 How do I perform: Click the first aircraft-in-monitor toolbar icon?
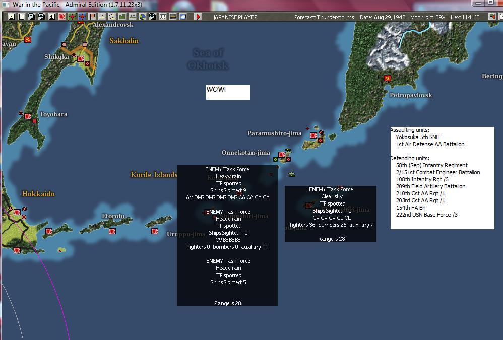[31, 16]
